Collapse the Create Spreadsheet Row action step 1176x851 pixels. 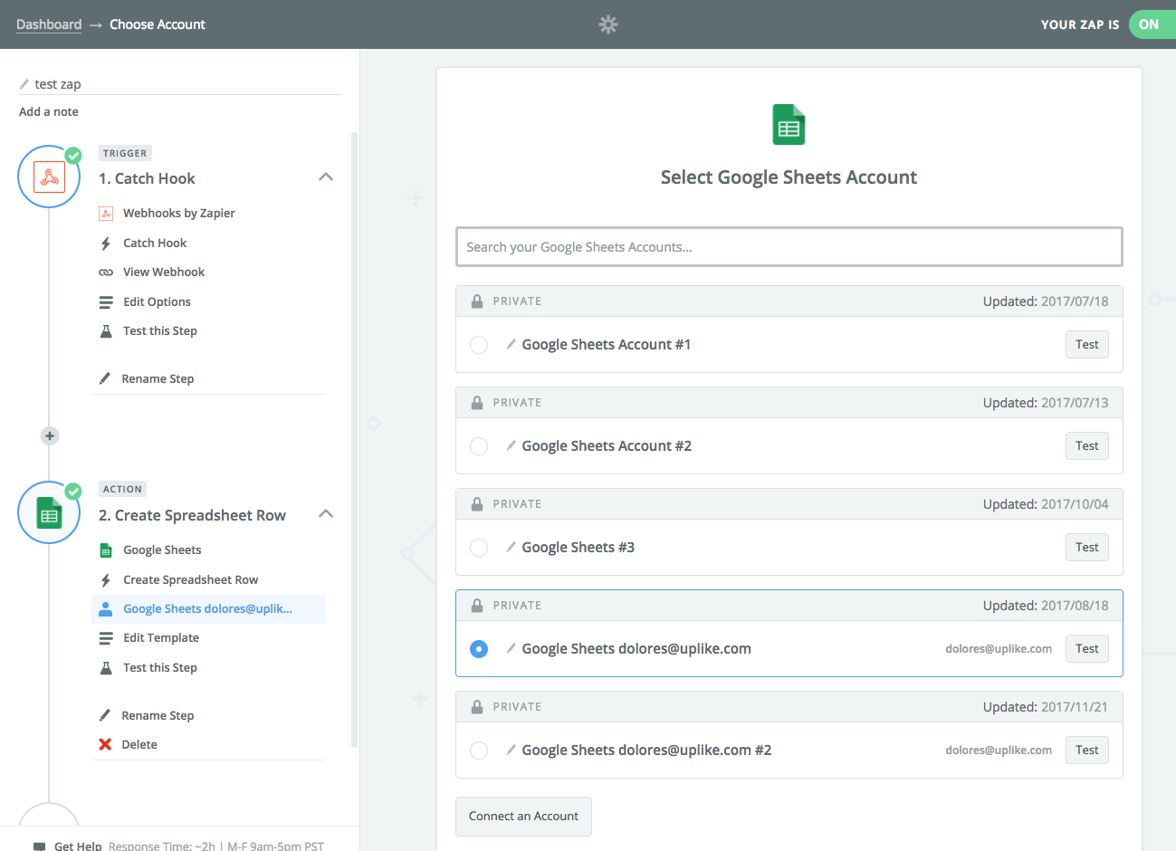[326, 514]
